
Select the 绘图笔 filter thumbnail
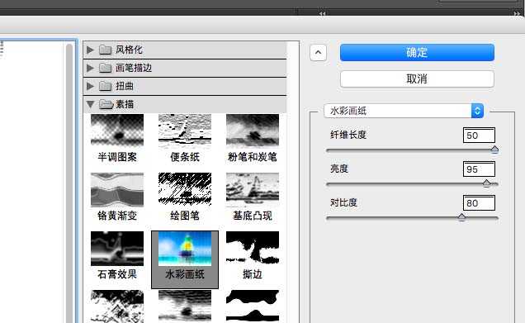pyautogui.click(x=185, y=188)
